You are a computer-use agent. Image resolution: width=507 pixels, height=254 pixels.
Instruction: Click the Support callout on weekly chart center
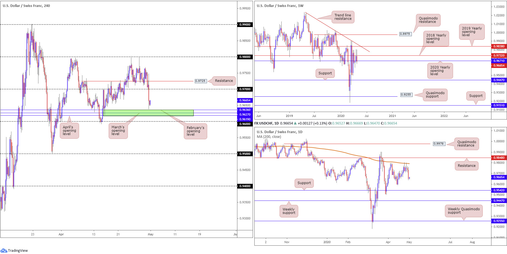325,73
